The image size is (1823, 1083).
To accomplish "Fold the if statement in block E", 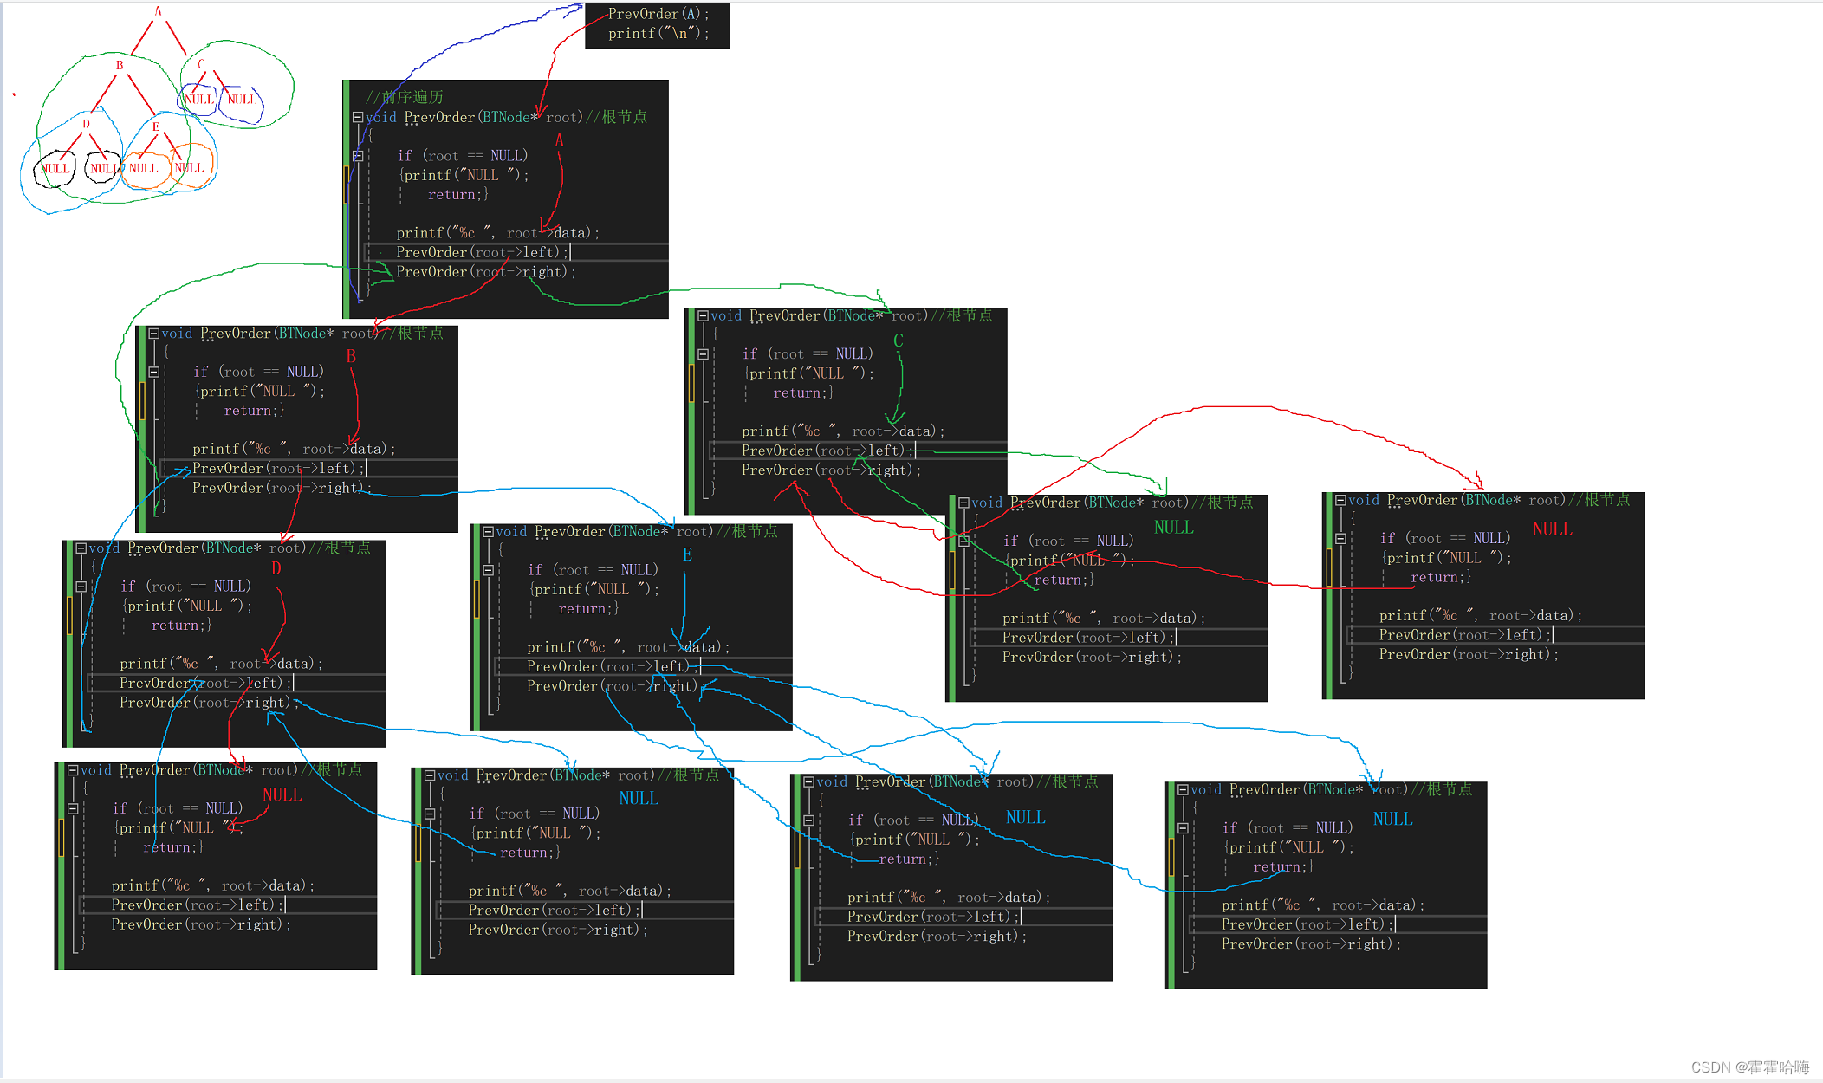I will point(488,570).
